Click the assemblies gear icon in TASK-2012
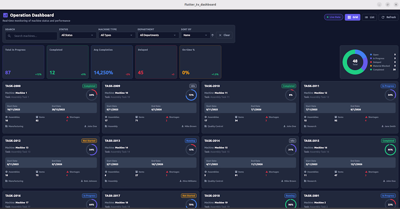 pos(7,172)
